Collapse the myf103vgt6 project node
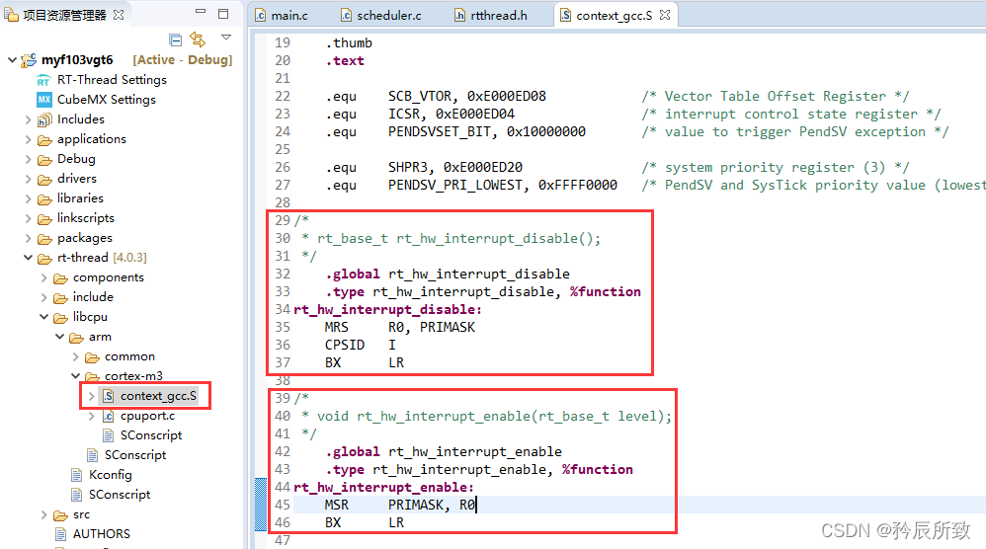Screen dimensions: 986x549 pos(12,60)
